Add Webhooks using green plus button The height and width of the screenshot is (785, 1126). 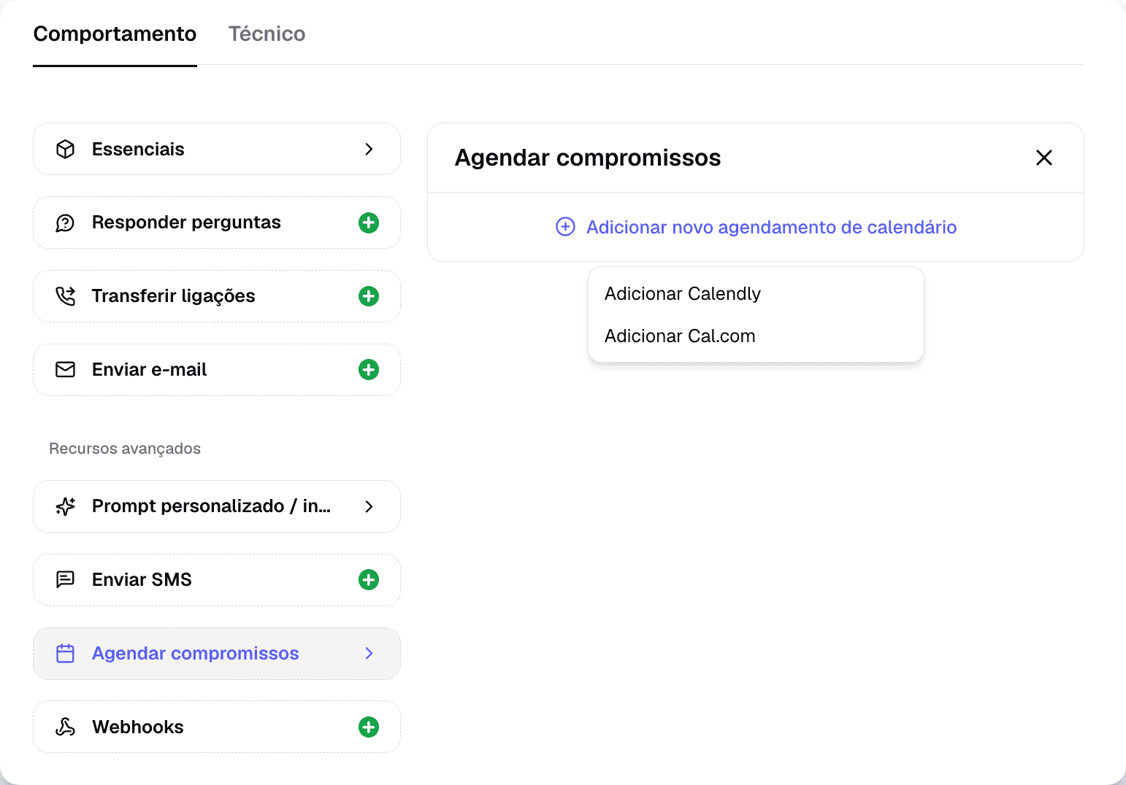coord(369,727)
